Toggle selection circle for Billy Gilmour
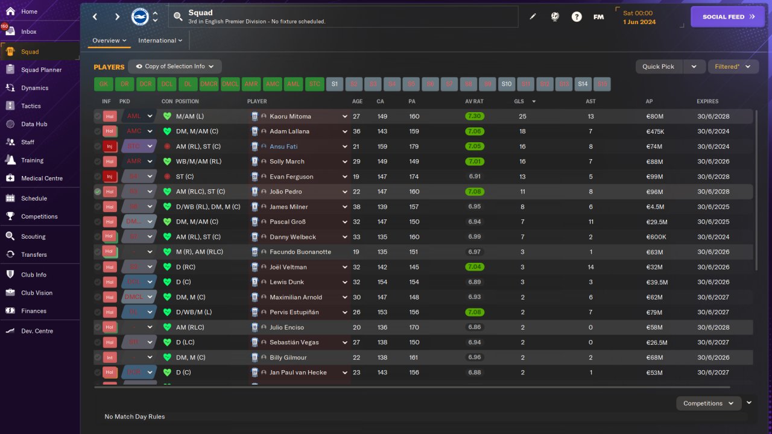Screen dimensions: 772x434 coord(98,357)
